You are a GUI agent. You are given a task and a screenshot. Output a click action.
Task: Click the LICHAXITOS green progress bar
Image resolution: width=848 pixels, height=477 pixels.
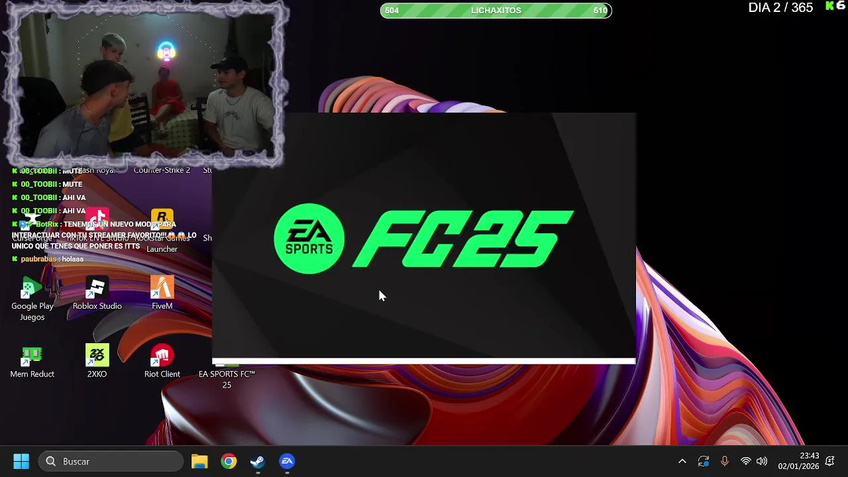coord(496,10)
